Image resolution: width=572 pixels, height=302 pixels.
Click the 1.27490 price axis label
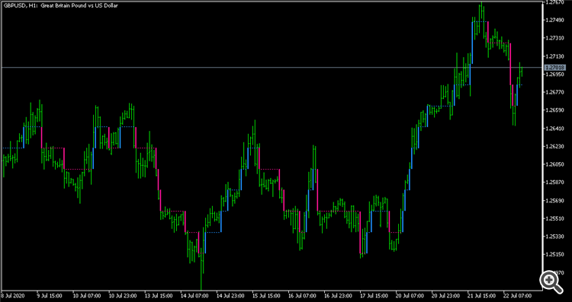pos(554,21)
